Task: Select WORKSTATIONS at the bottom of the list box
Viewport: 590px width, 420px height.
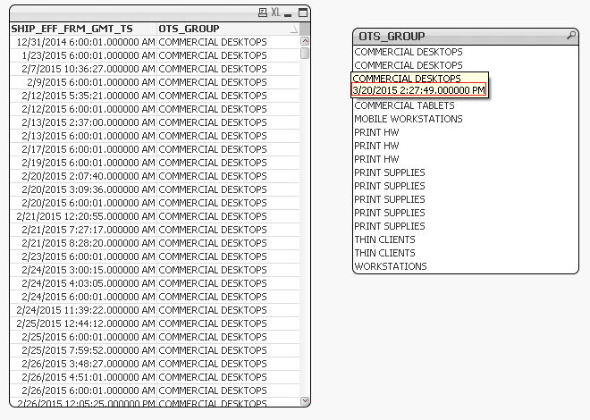Action: pos(391,266)
